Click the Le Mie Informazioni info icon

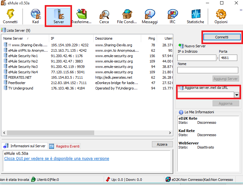click(181, 112)
